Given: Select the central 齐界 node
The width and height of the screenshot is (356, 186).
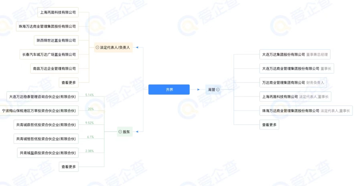Looking at the screenshot, I should coord(169,90).
